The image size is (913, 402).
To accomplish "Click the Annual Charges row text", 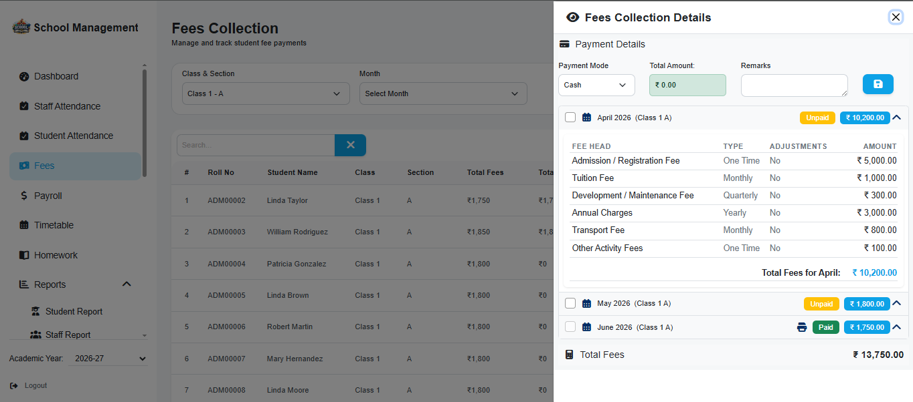I will [602, 213].
